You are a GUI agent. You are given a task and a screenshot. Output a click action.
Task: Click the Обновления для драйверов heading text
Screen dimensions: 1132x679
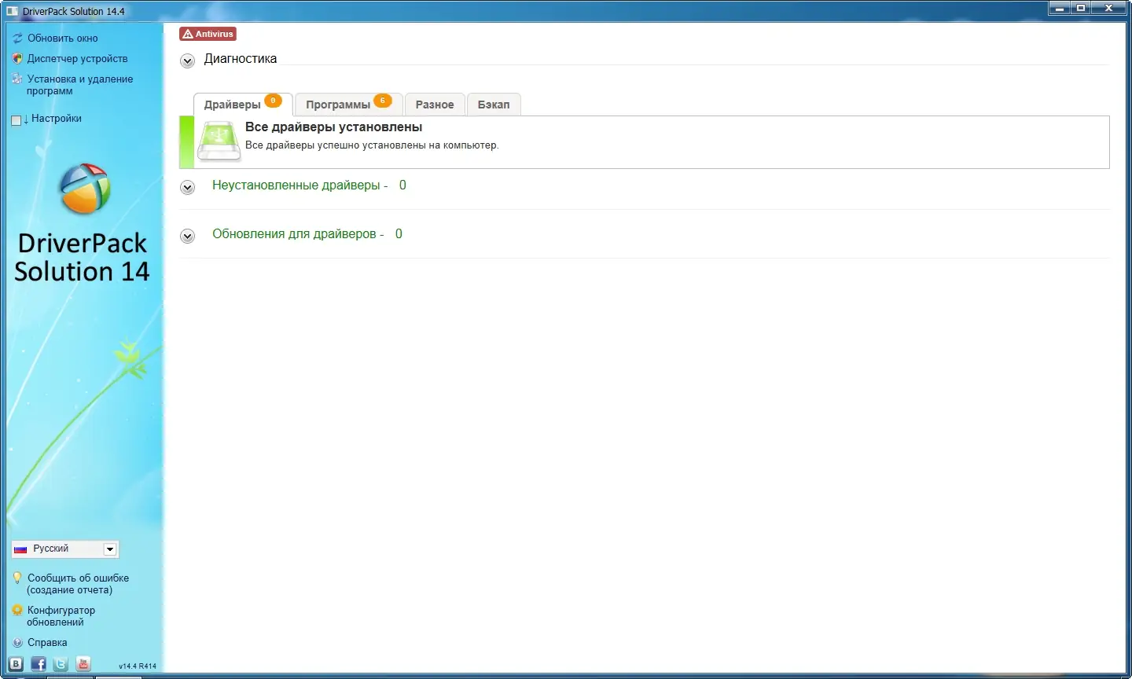(298, 234)
